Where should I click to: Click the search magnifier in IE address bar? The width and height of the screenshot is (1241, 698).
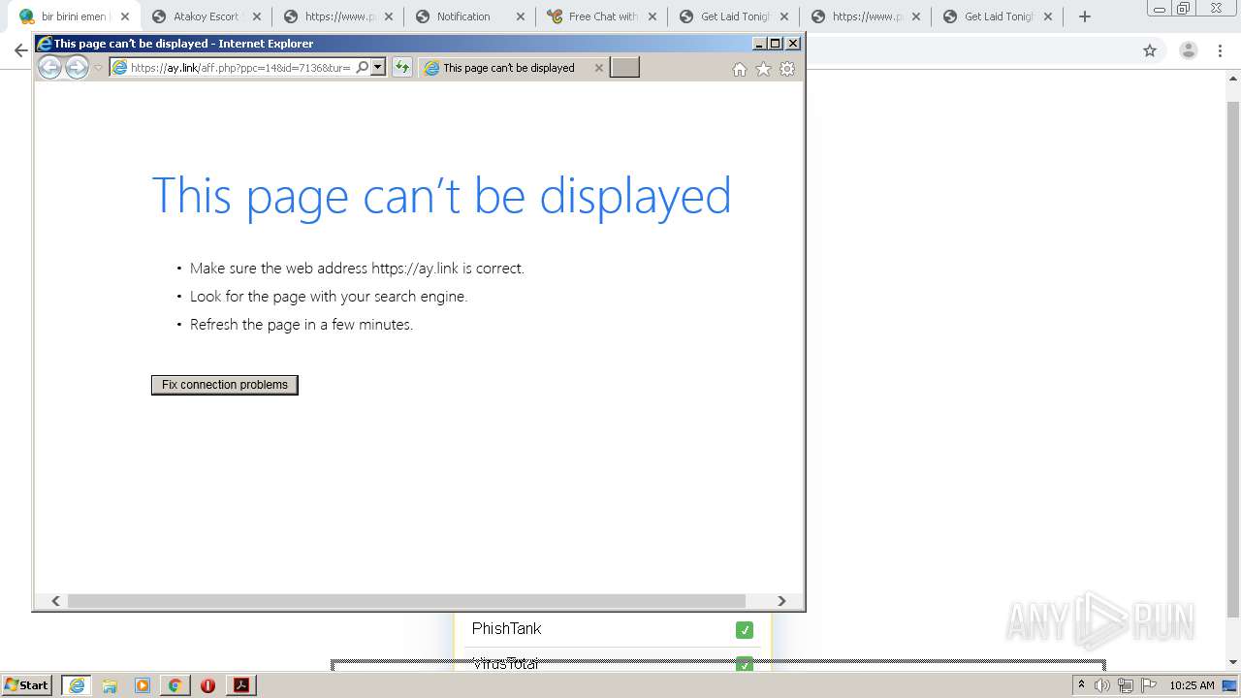pyautogui.click(x=363, y=67)
